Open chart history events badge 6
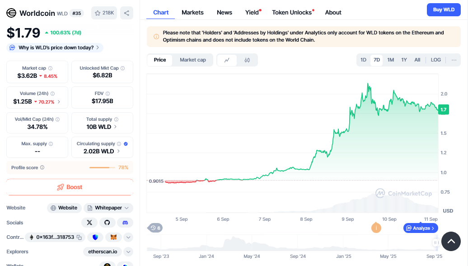The image size is (468, 266). 155,228
